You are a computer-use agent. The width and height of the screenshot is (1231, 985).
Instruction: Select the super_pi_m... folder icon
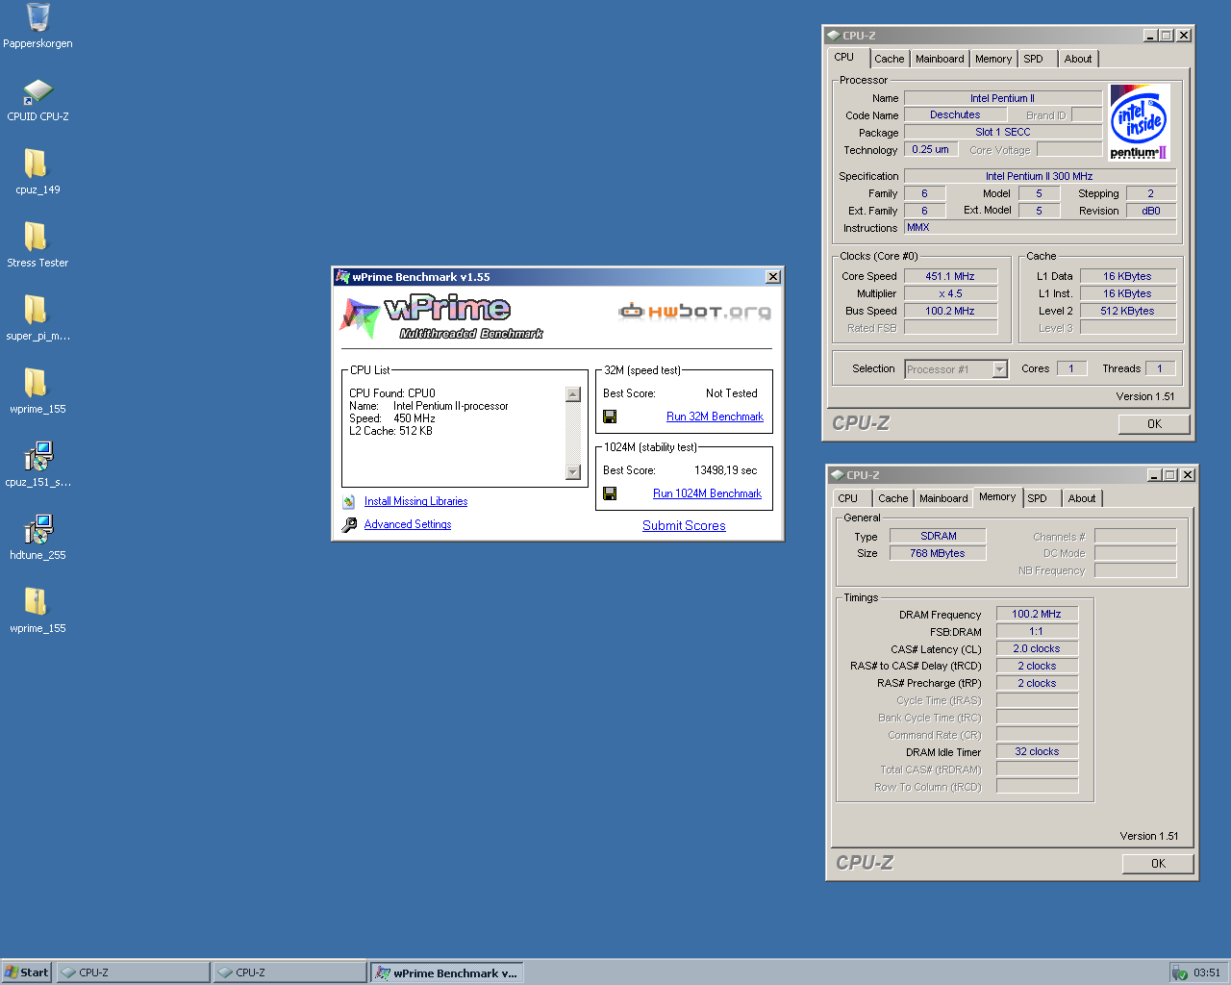click(36, 310)
